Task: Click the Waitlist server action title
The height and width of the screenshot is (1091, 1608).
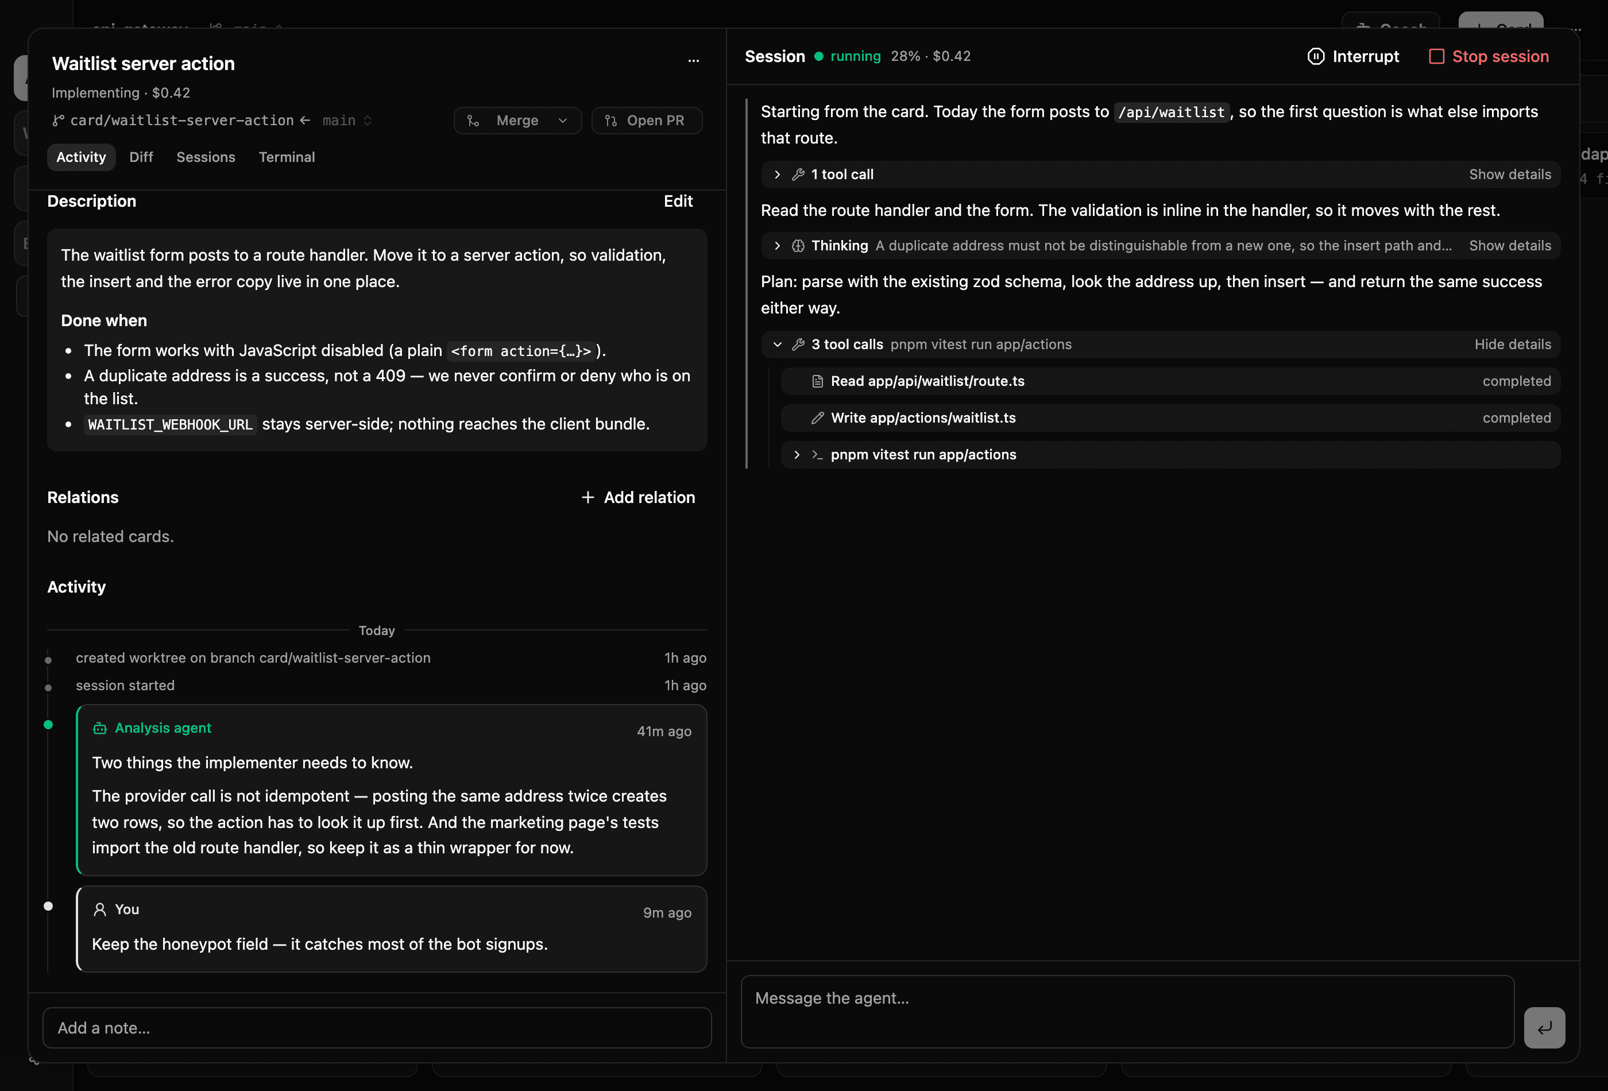Action: click(x=143, y=64)
